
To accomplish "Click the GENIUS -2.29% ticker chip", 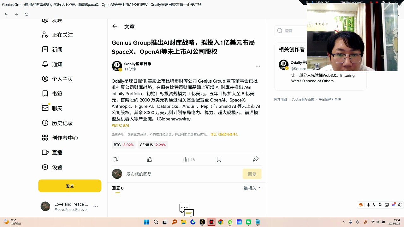I will pos(153,145).
